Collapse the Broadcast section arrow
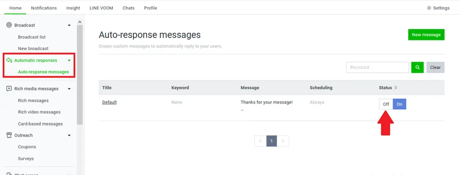 point(69,26)
